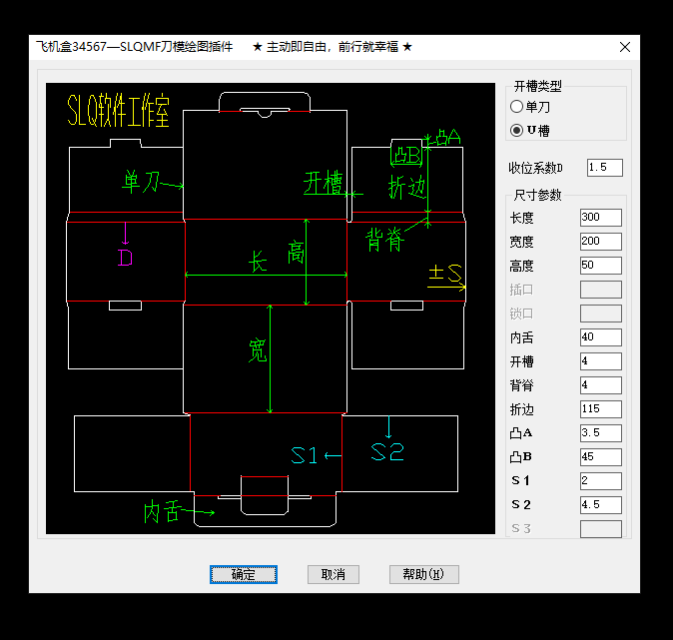The height and width of the screenshot is (640, 673).
Task: Focus the 长度 field showing 300
Action: tap(600, 218)
